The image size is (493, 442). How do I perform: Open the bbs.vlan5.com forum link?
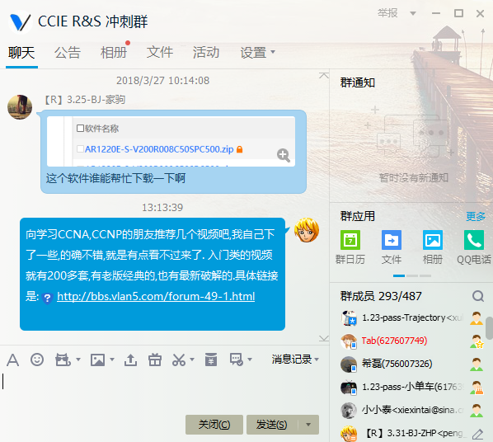[x=156, y=296]
